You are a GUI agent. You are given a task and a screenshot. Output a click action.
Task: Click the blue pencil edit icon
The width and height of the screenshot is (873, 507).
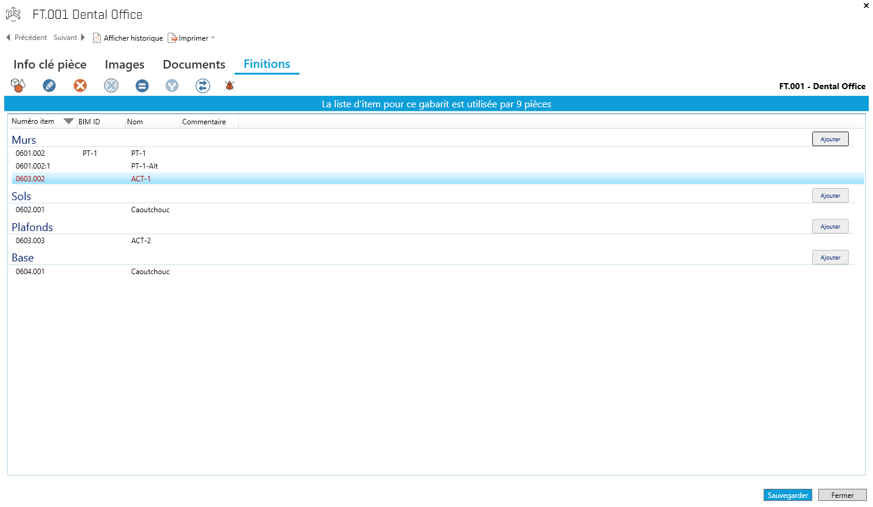(49, 86)
